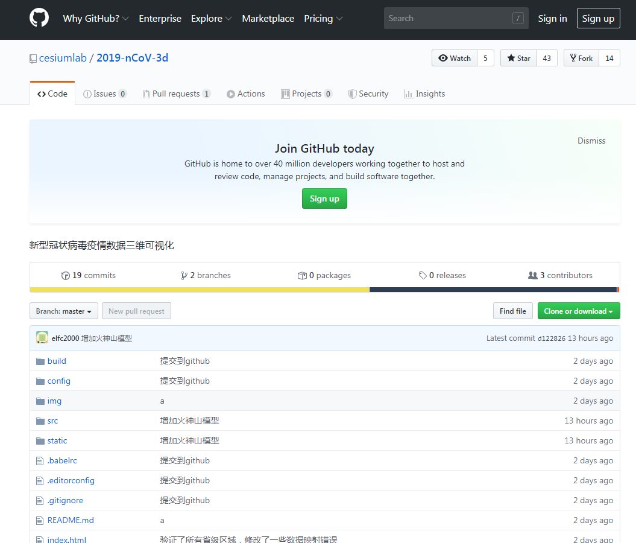Open the Clone or download dropdown
Image resolution: width=636 pixels, height=543 pixels.
tap(579, 311)
